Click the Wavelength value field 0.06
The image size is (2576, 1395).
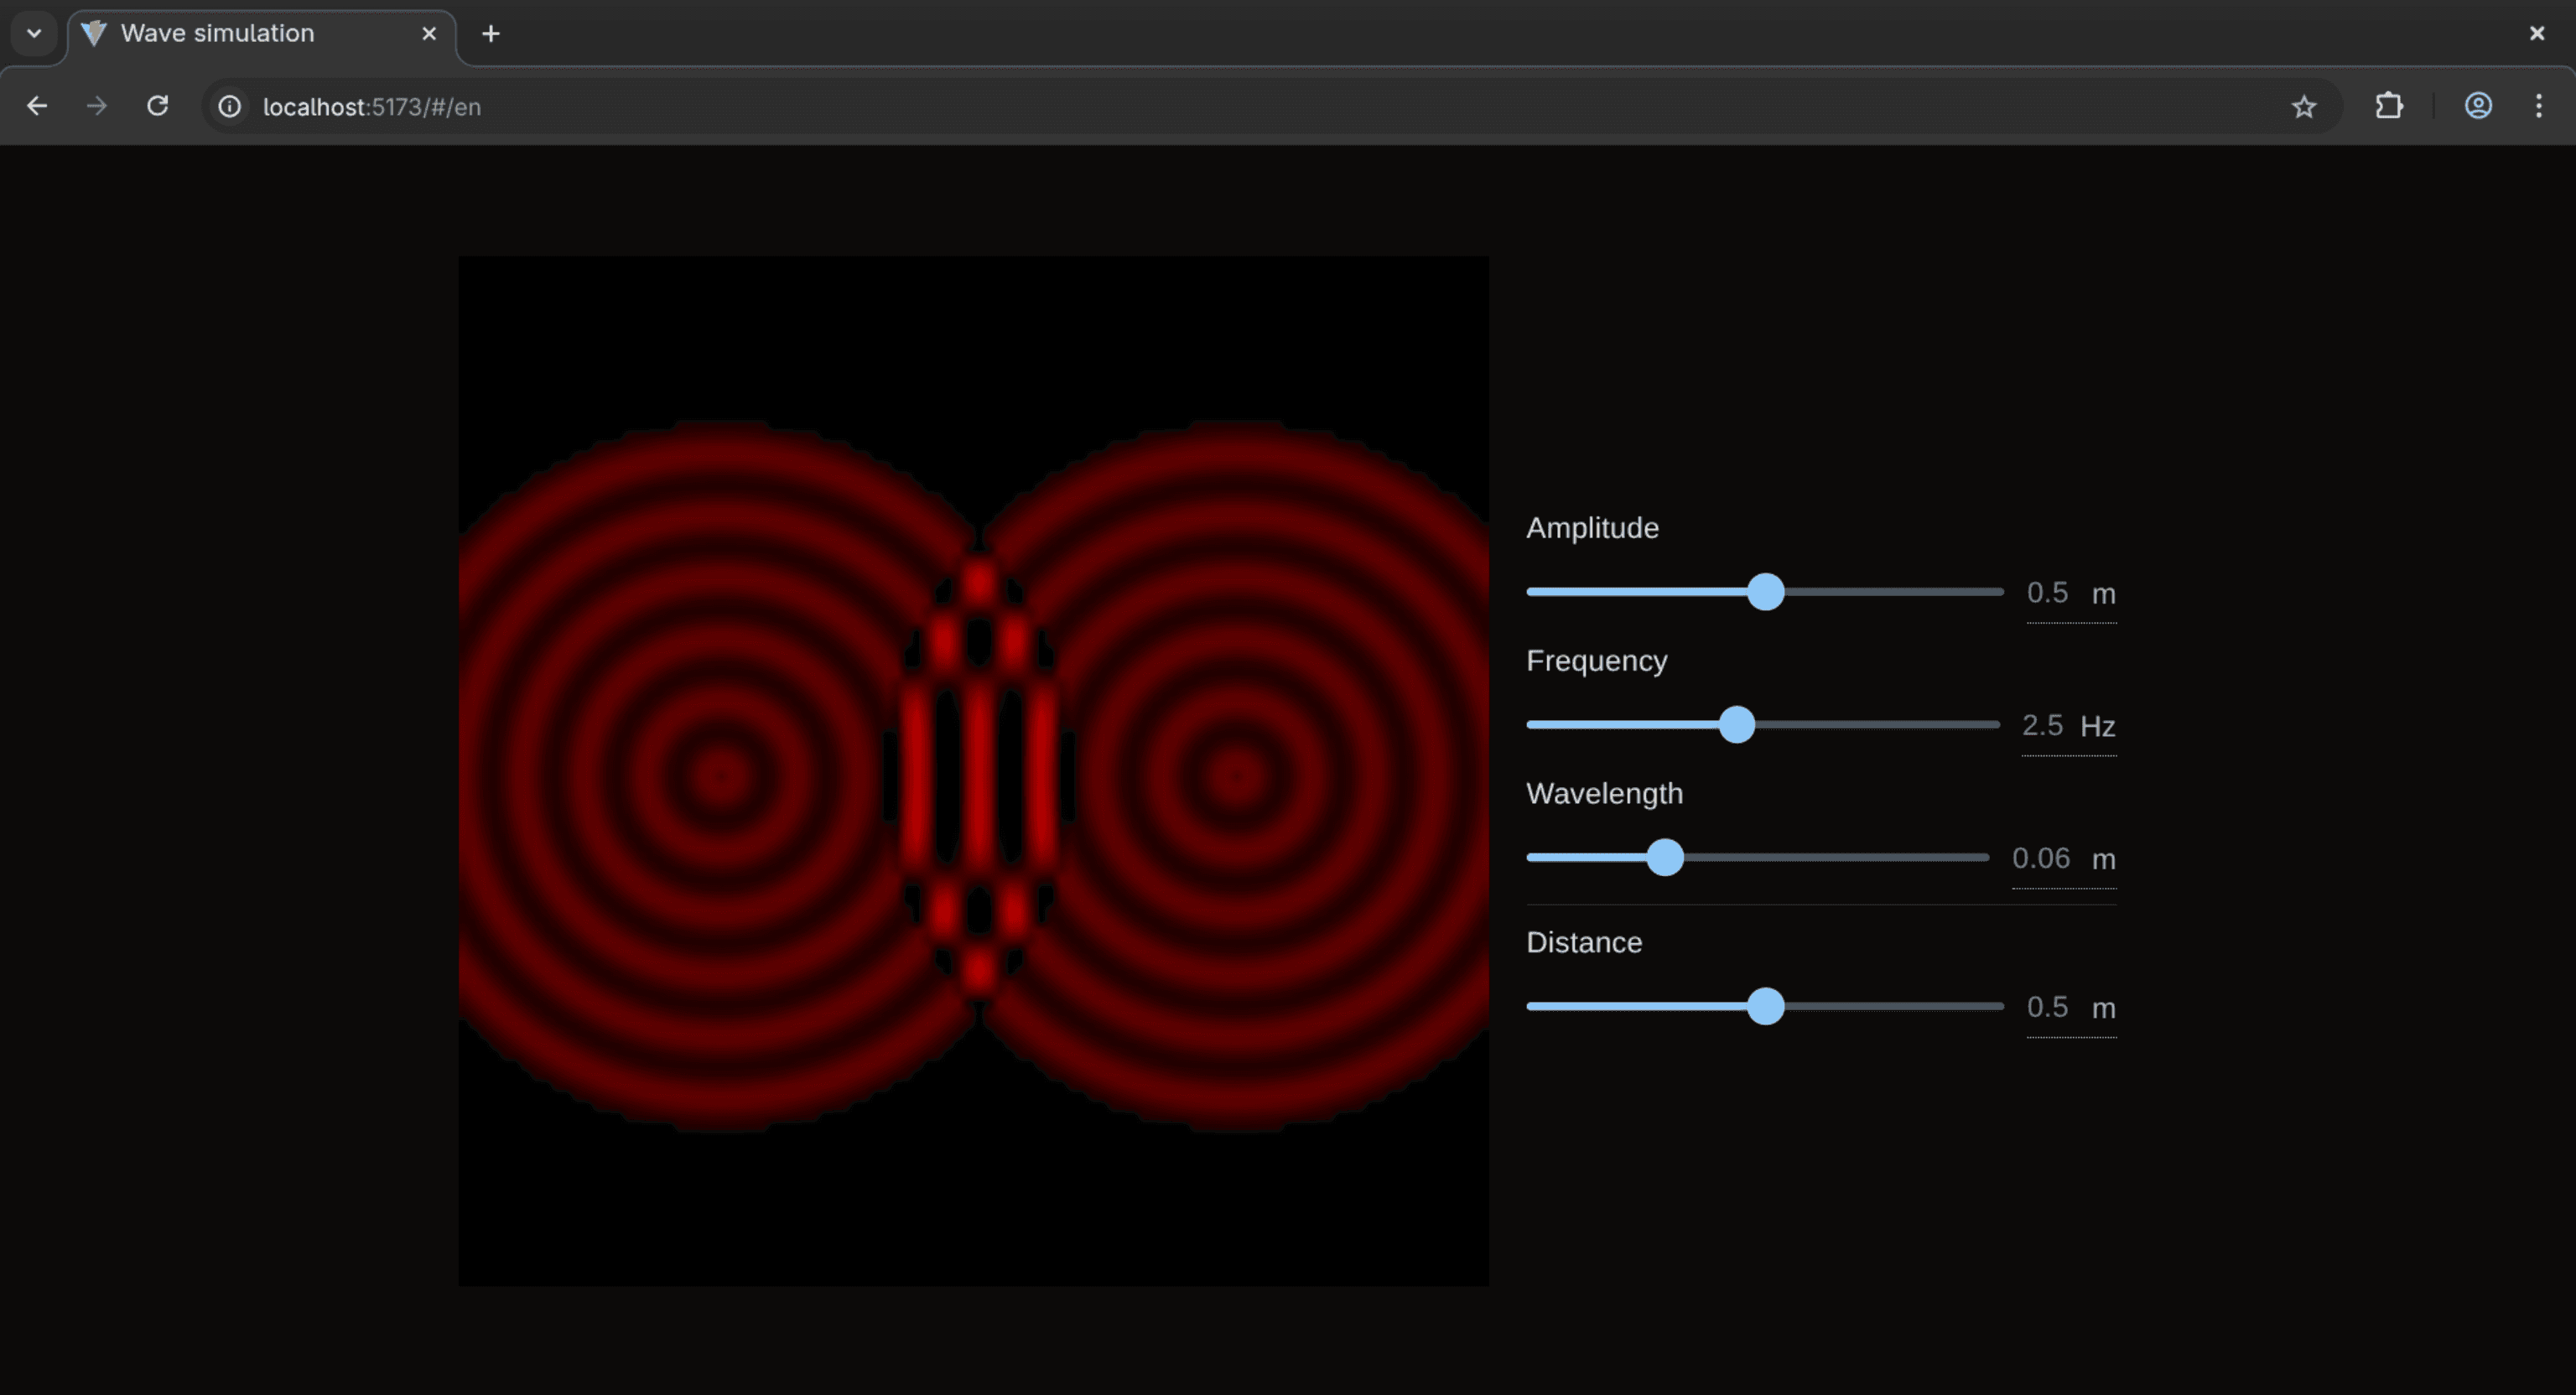(x=2041, y=858)
